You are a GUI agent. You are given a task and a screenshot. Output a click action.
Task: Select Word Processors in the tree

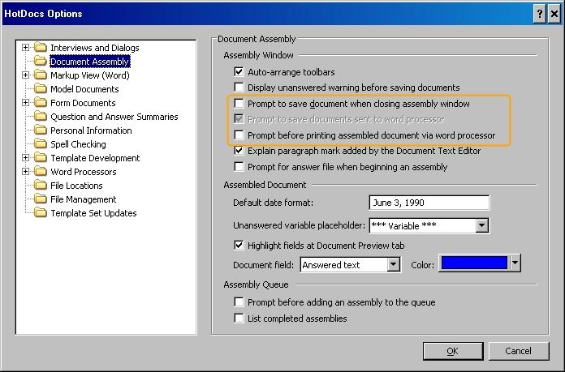point(84,172)
